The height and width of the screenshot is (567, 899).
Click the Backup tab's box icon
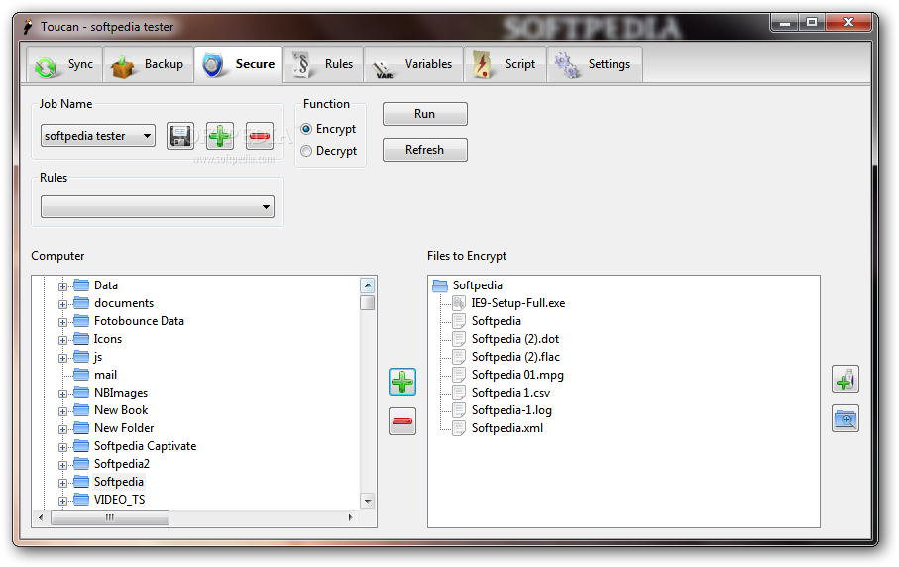click(122, 66)
